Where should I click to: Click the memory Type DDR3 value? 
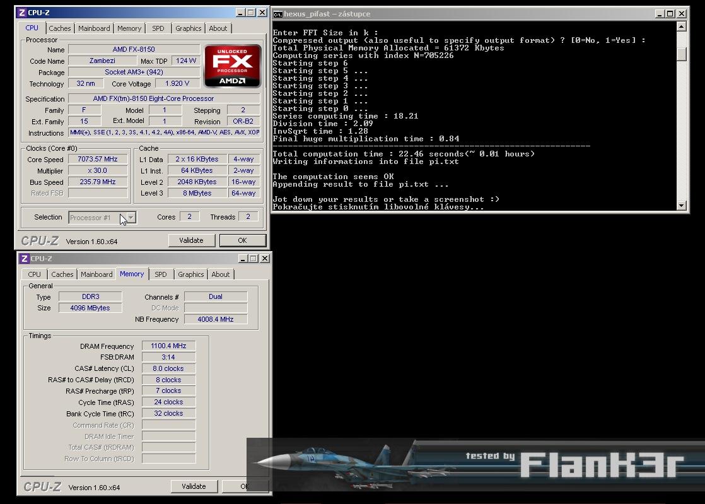90,296
